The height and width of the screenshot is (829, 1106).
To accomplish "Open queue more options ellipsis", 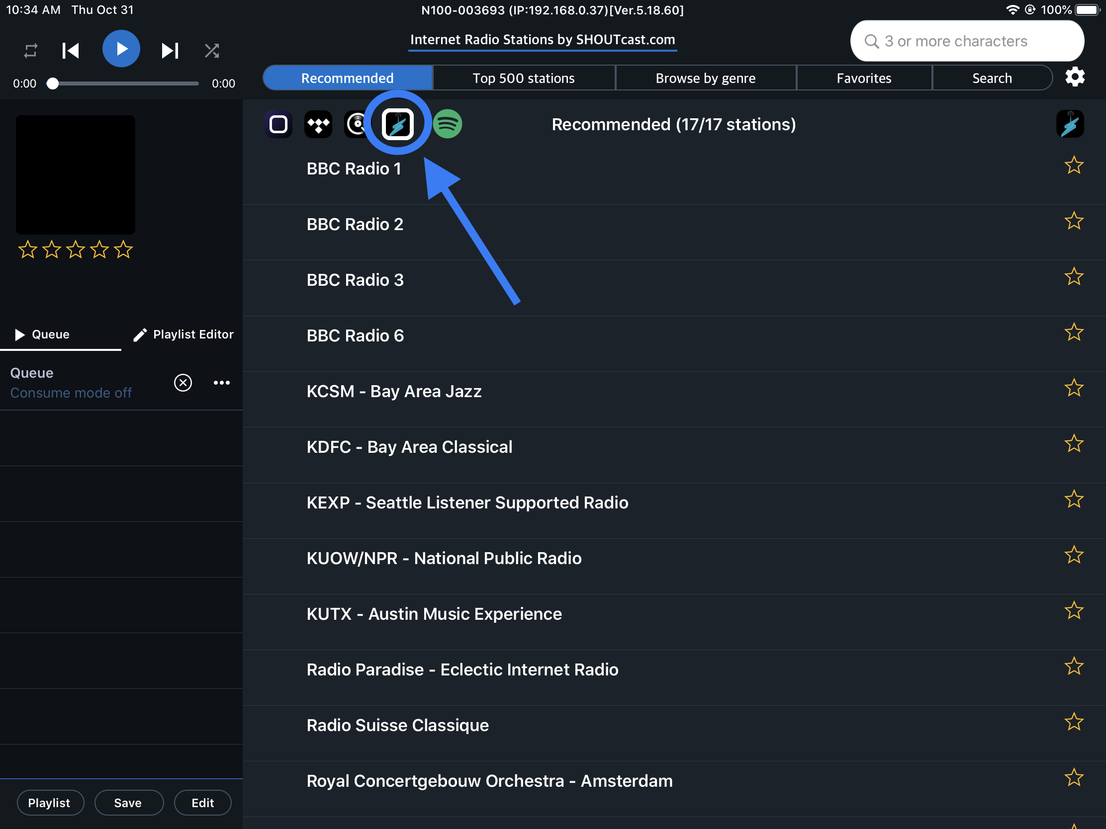I will [x=221, y=383].
